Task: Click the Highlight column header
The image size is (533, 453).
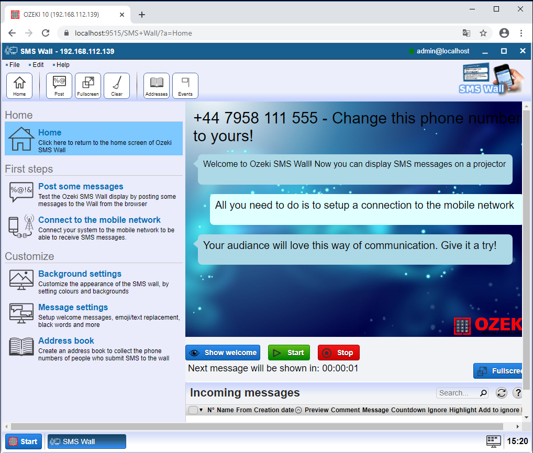Action: point(463,410)
